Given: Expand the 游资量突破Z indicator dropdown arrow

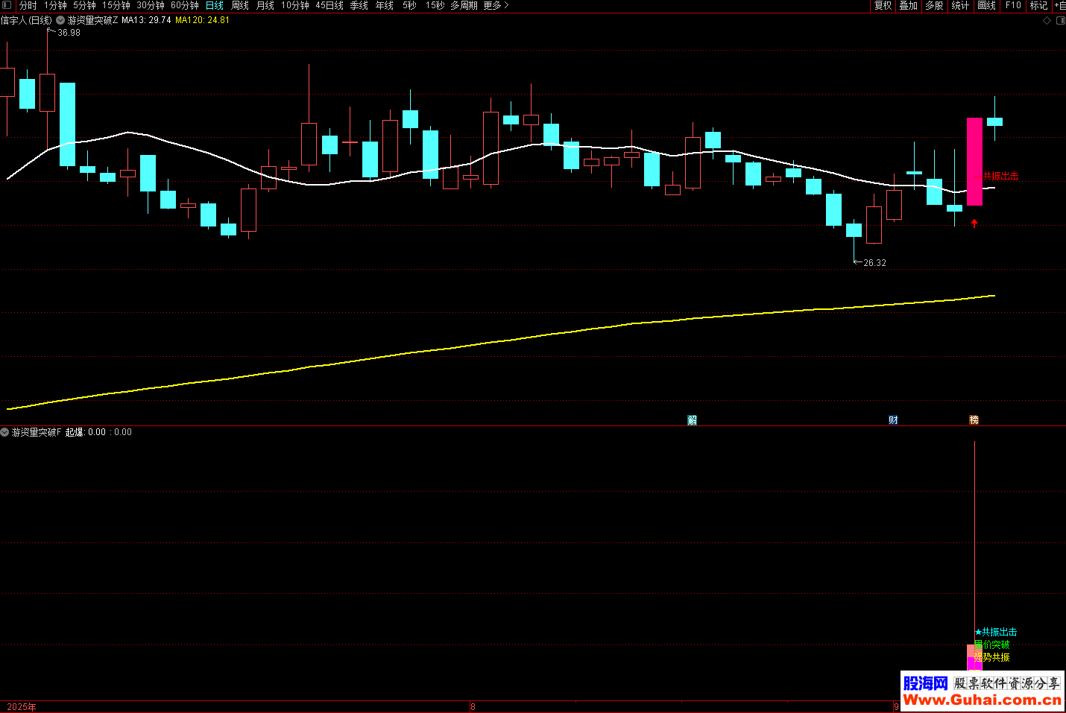Looking at the screenshot, I should coord(60,20).
